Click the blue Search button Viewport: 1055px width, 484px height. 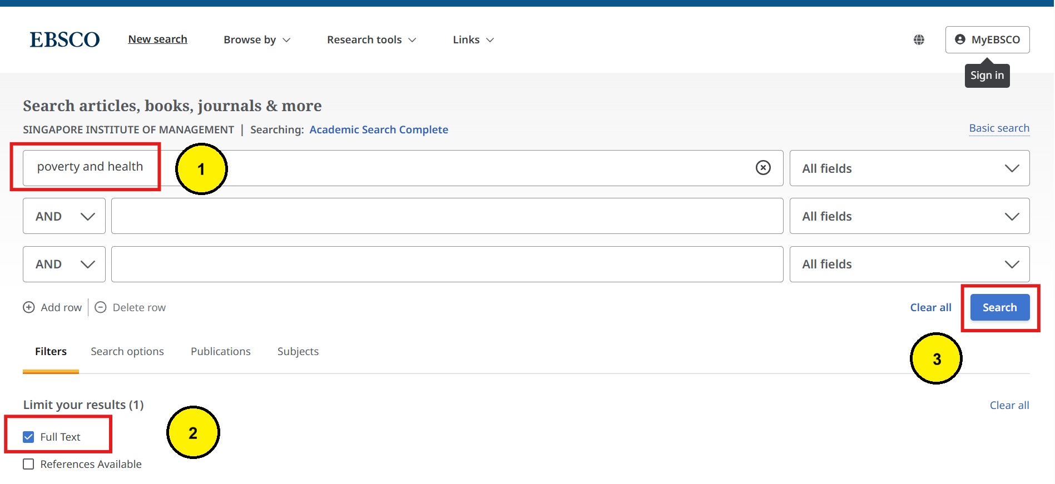tap(999, 307)
